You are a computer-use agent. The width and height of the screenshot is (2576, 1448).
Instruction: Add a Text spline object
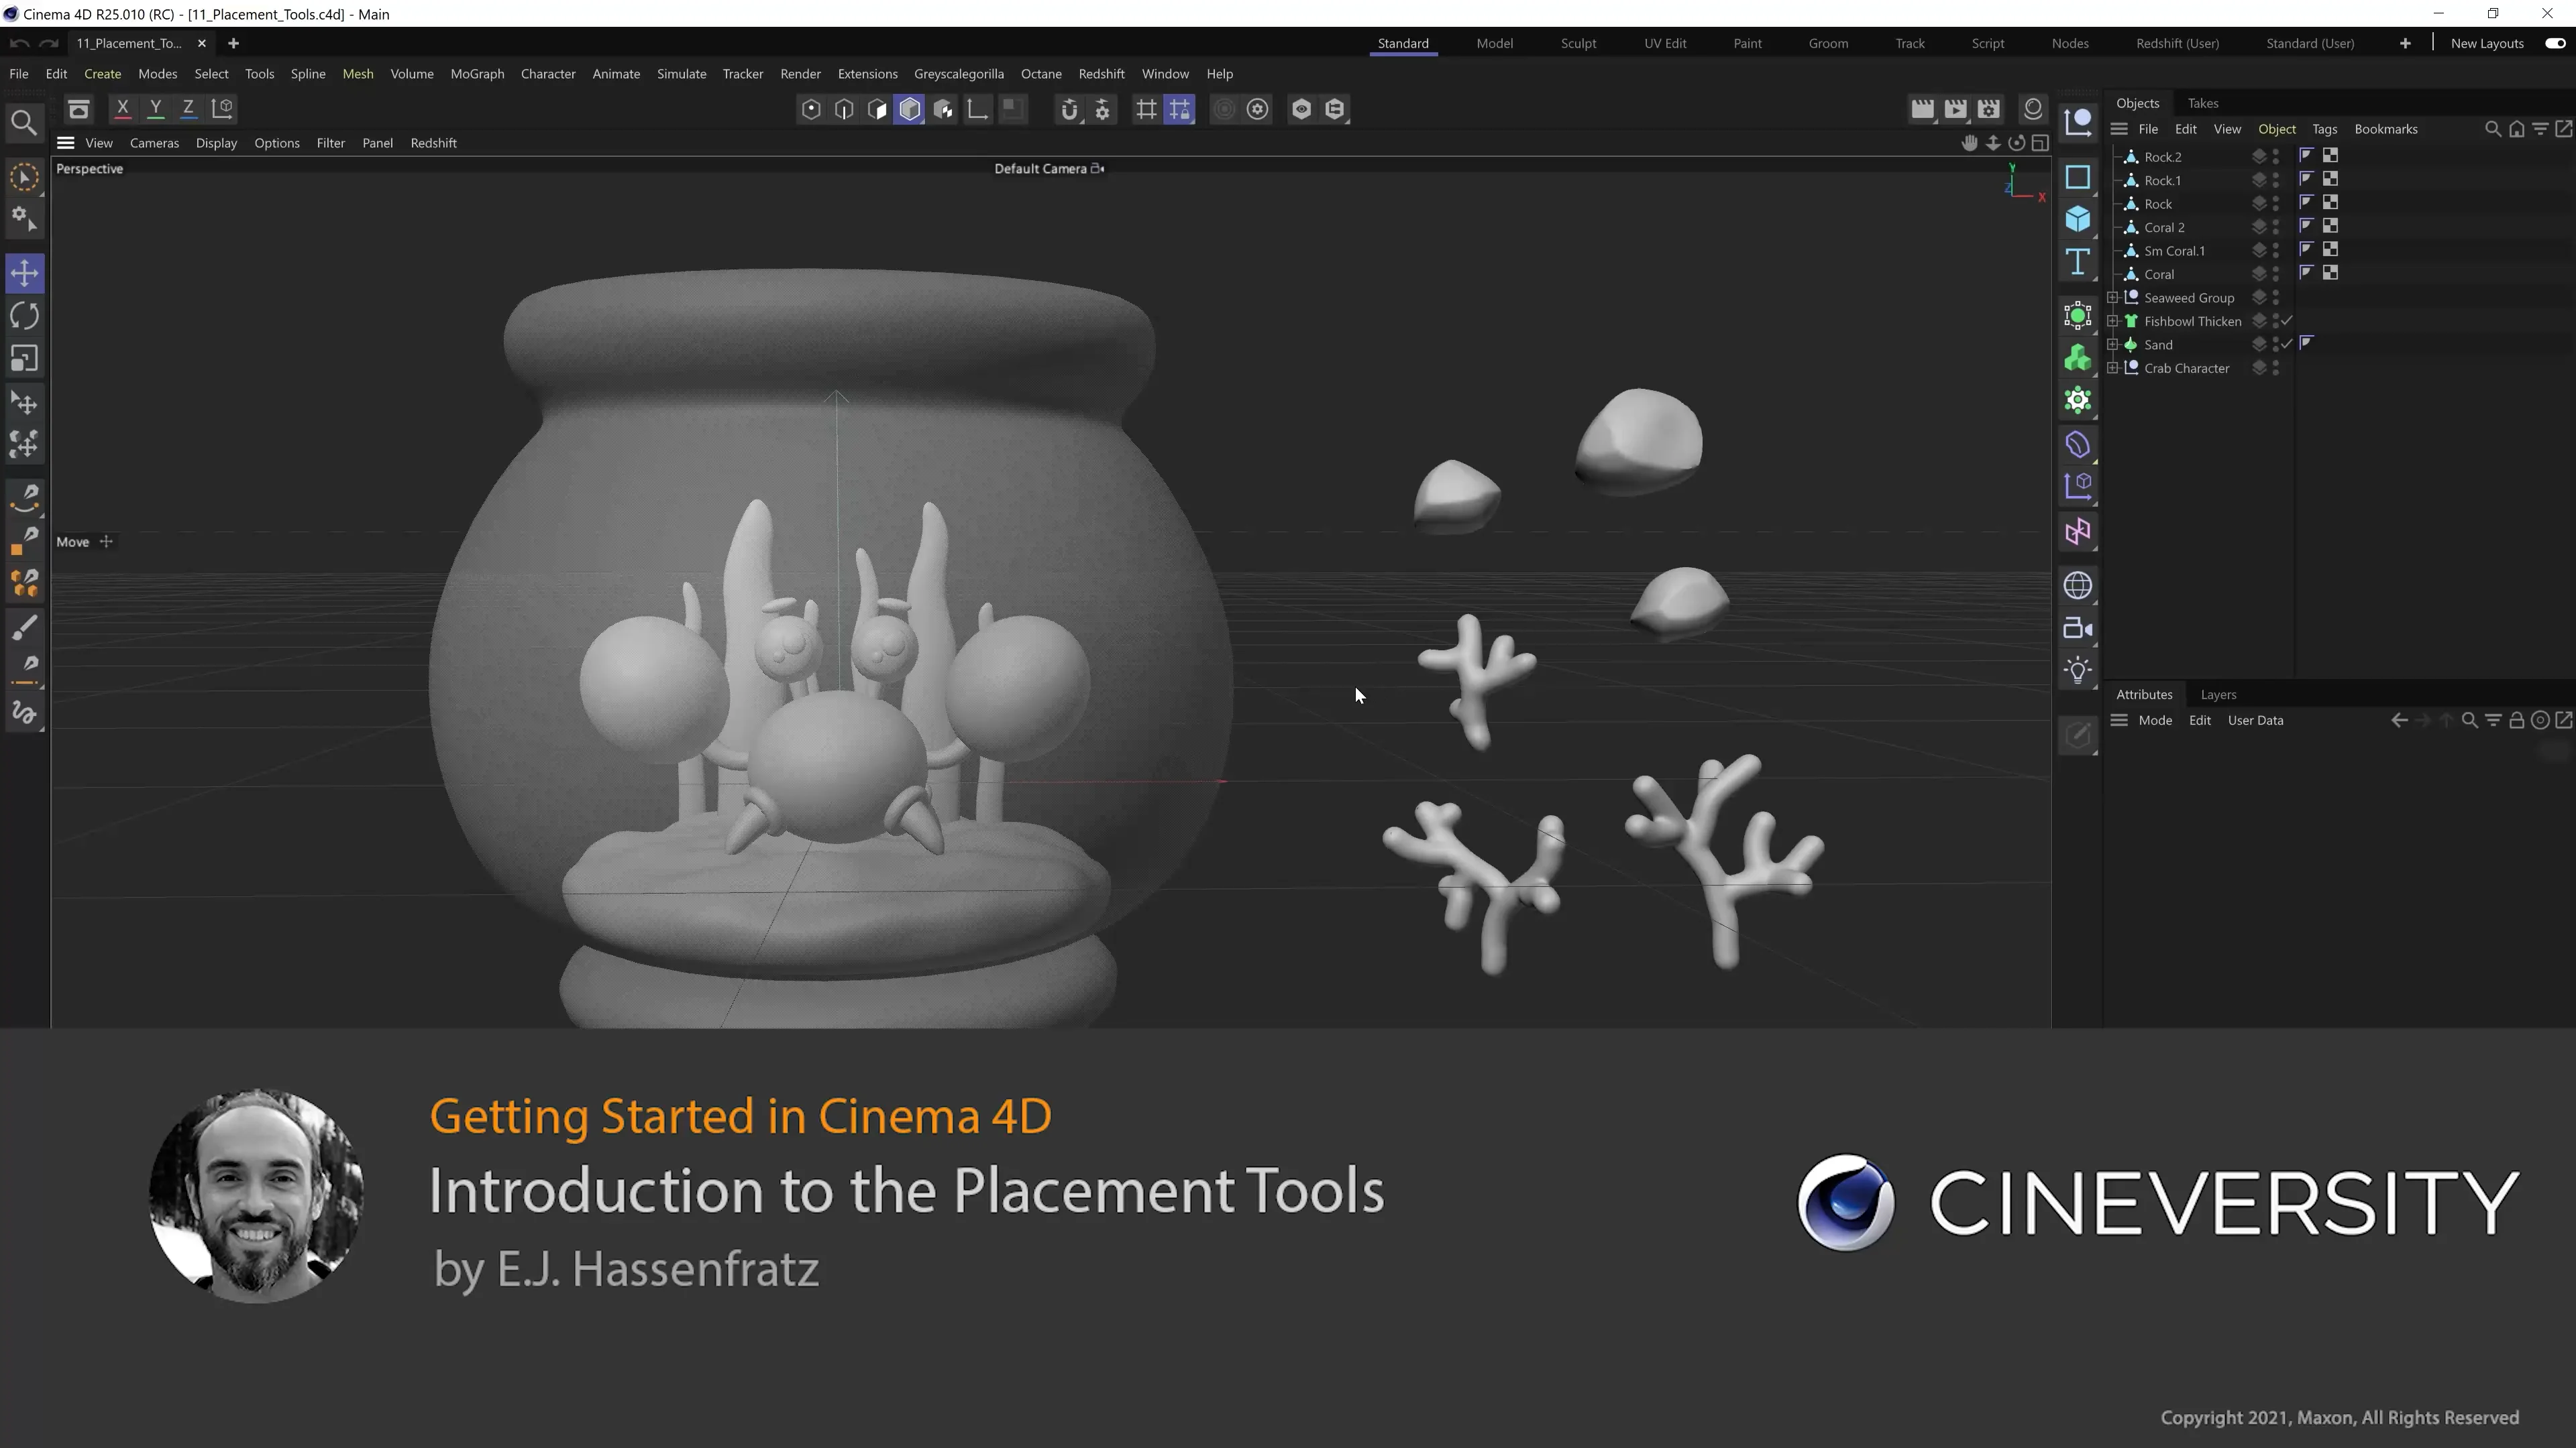pos(2078,262)
